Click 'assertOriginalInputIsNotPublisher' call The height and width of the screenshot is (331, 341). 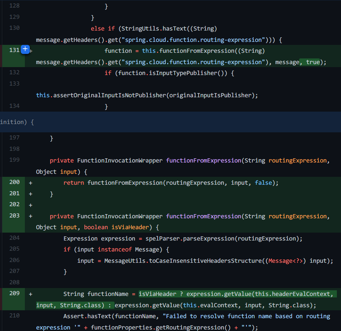point(110,95)
